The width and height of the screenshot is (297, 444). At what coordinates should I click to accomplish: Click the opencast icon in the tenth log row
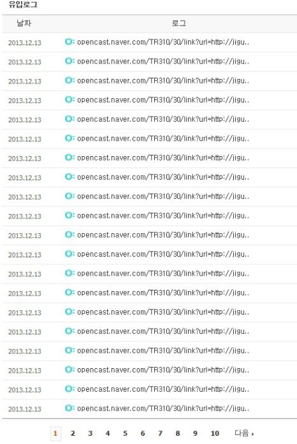tap(69, 215)
